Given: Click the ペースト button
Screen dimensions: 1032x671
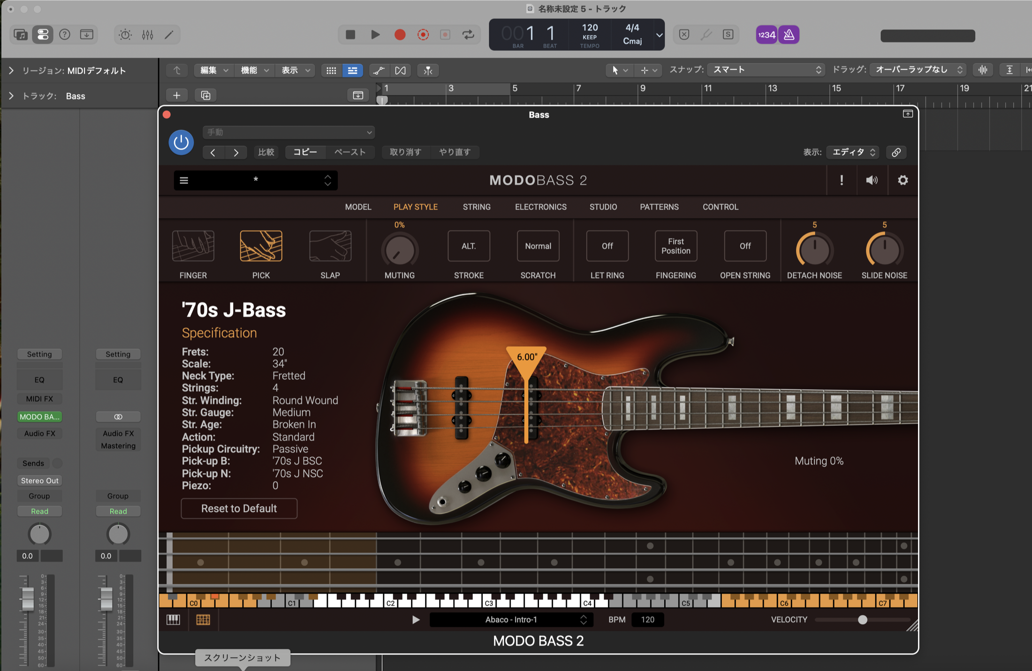Looking at the screenshot, I should pyautogui.click(x=349, y=152).
